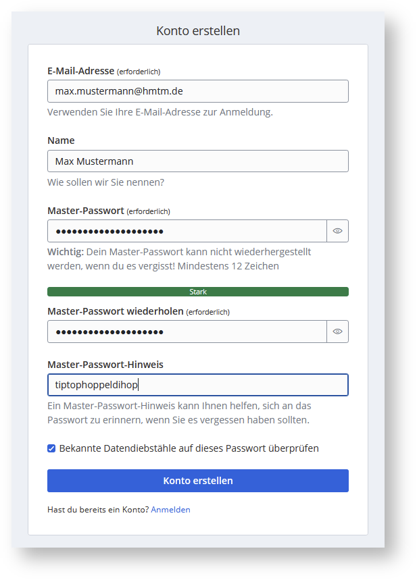Click the Master-Passwort-Hinweis label

click(x=105, y=365)
